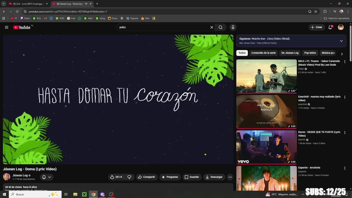Open the Twtch bookmark
The image size is (352, 198).
point(25,18)
